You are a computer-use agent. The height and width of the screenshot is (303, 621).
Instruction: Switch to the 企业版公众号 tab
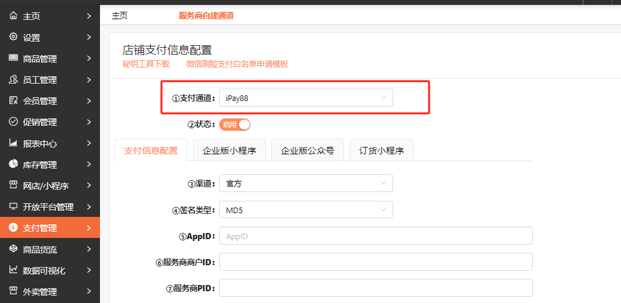pos(307,150)
